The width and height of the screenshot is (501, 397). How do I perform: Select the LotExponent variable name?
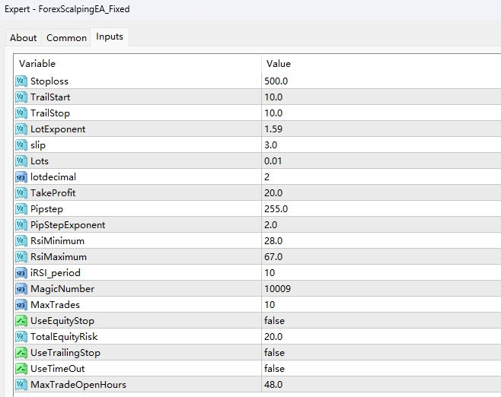click(58, 129)
